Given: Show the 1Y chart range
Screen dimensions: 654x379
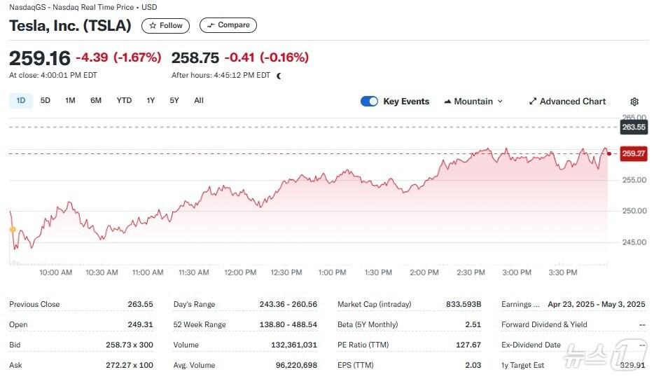Looking at the screenshot, I should tap(151, 100).
